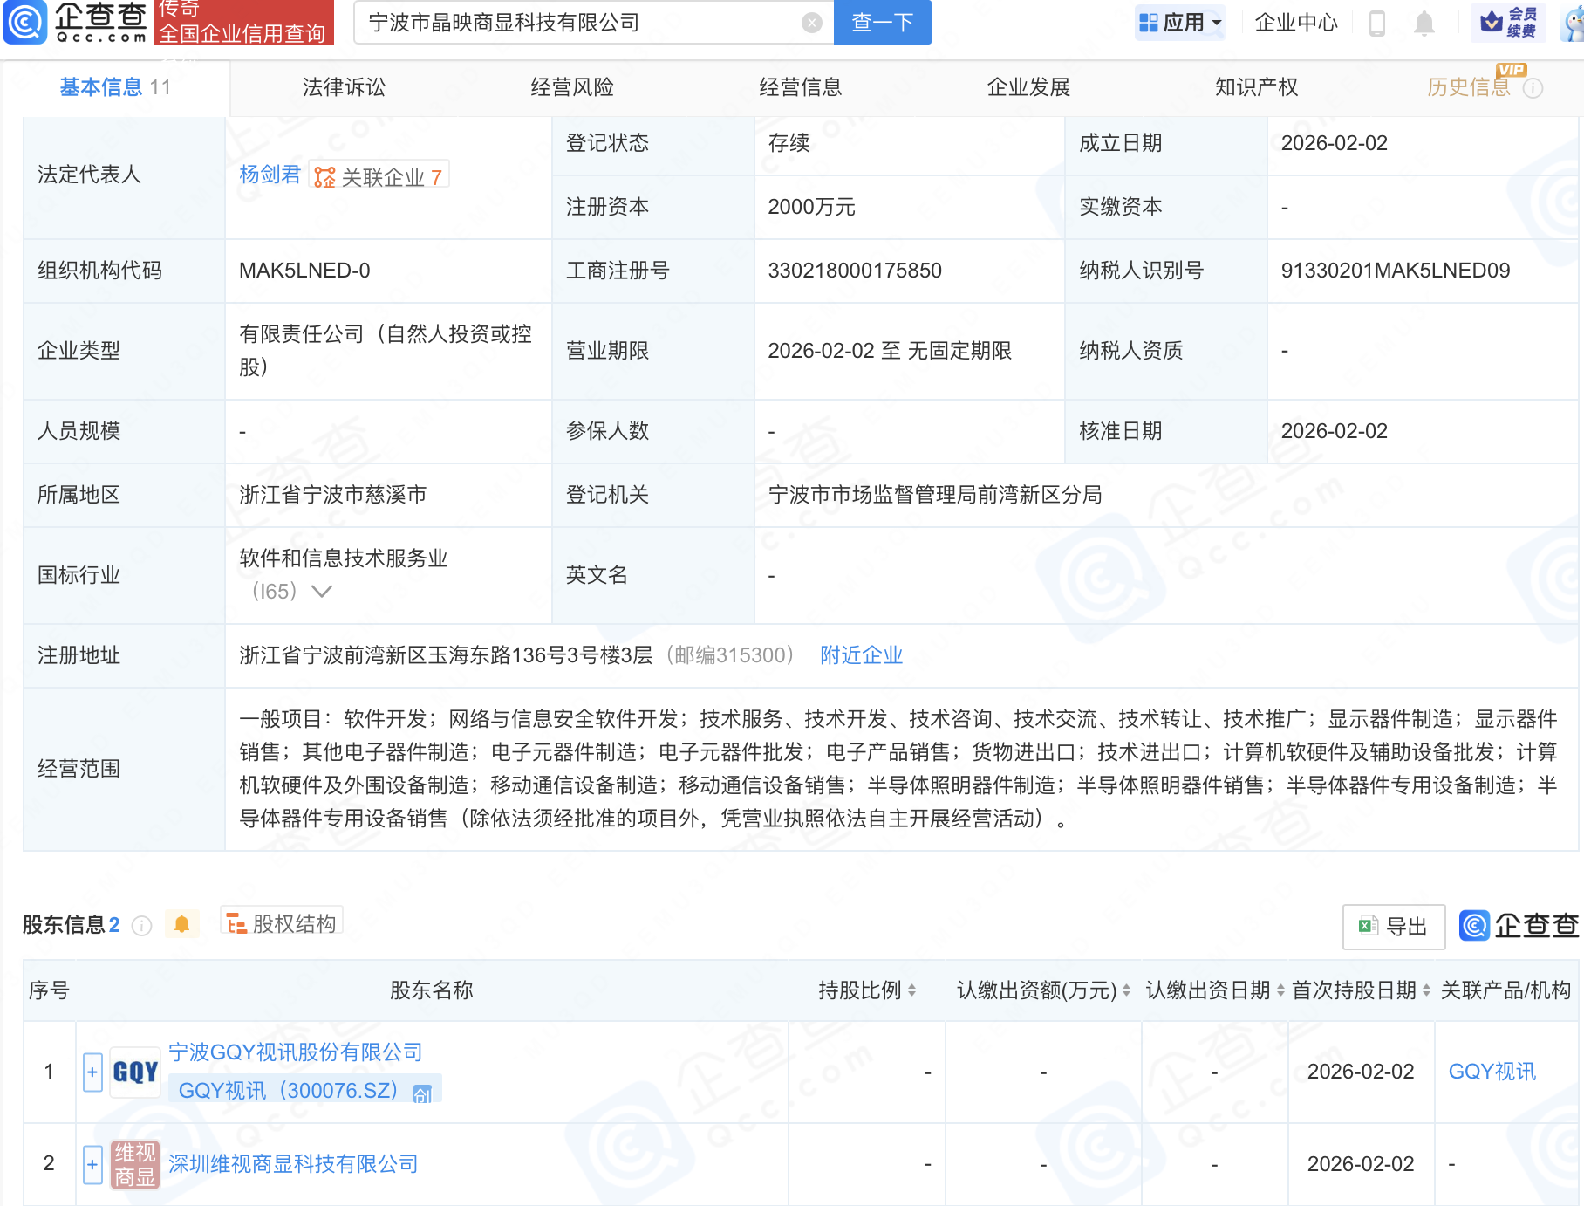Switch to the 法律诉讼 tab
The image size is (1584, 1206).
[x=344, y=87]
